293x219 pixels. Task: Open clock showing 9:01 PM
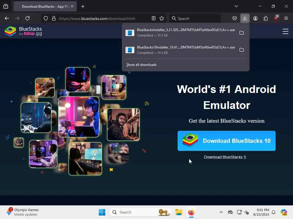[x=261, y=212]
